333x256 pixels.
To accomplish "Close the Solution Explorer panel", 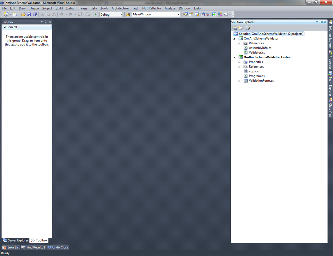I will [325, 22].
